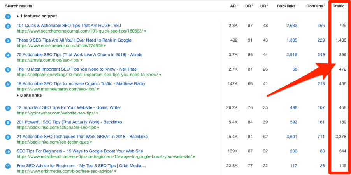The width and height of the screenshot is (351, 175).
Task: Click info icon beside Search results header
Action: click(33, 5)
